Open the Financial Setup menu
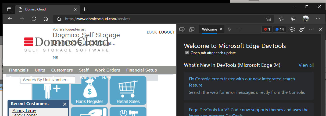The width and height of the screenshot is (326, 116). (x=141, y=70)
